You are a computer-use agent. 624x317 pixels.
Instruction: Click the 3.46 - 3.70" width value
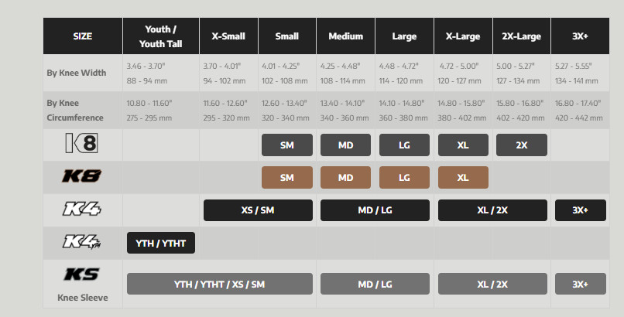click(x=146, y=66)
